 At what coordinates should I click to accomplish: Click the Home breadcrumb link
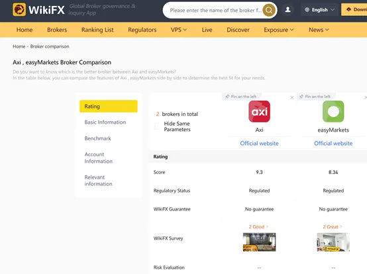click(x=19, y=46)
